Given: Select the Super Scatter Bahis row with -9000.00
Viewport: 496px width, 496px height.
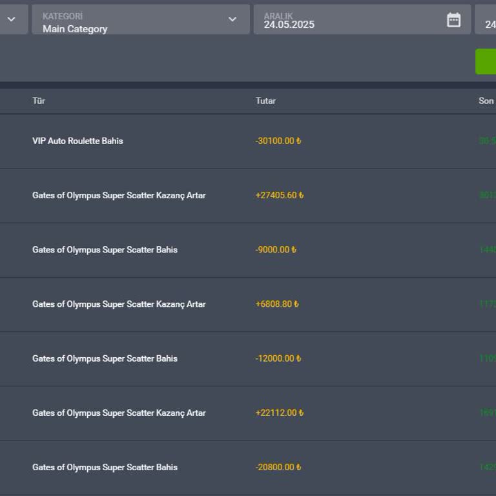Looking at the screenshot, I should (248, 250).
